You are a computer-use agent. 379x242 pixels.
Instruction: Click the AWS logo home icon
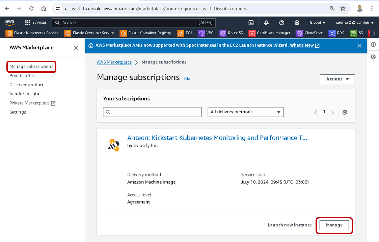10,22
